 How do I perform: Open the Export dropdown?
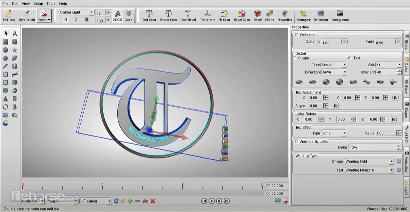click(44, 16)
